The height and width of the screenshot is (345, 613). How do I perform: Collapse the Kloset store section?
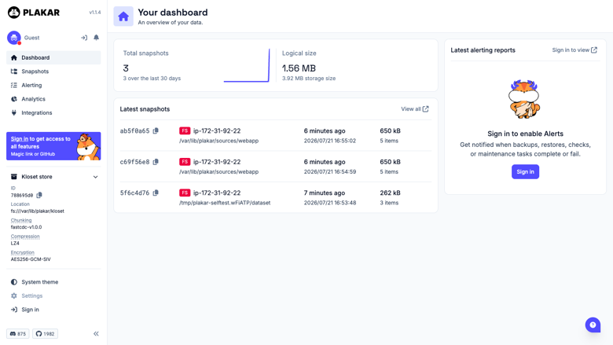point(95,177)
